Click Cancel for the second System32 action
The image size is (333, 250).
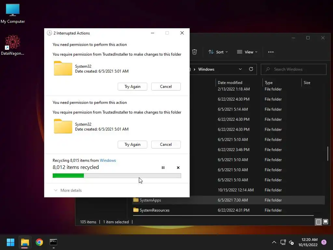point(166,145)
